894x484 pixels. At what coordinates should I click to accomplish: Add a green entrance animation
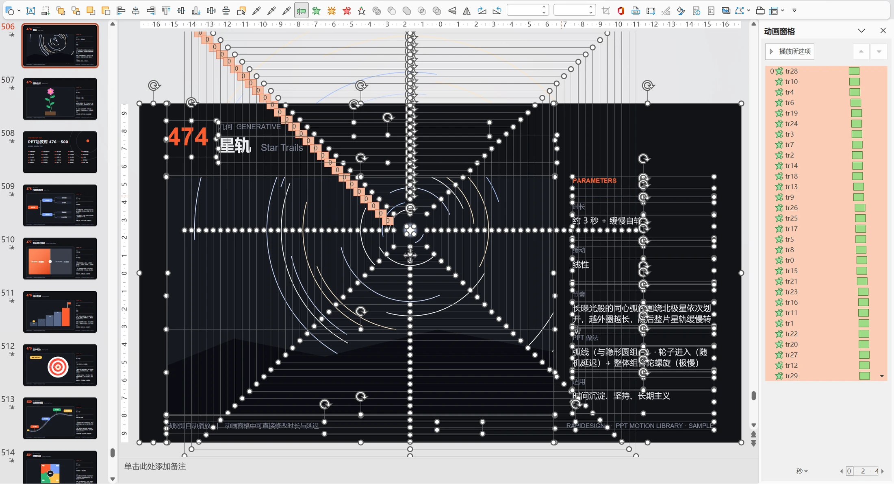point(316,11)
